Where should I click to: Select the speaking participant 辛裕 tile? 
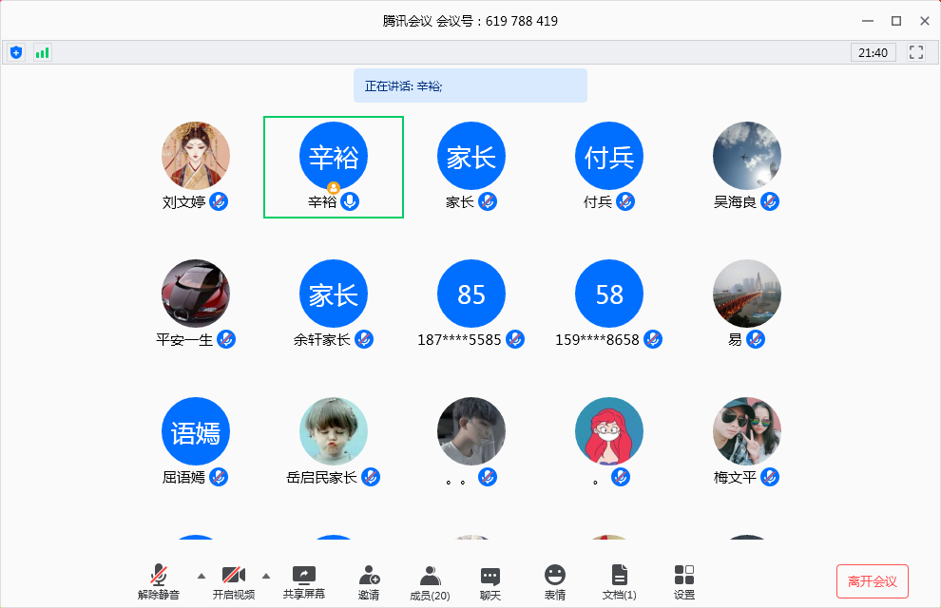coord(334,166)
